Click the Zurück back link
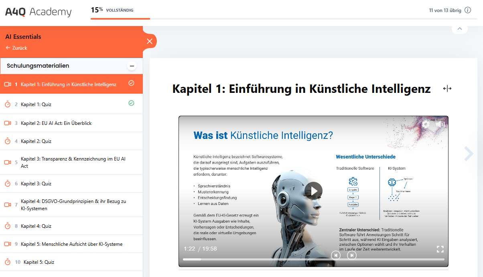This screenshot has height=277, width=483. point(16,48)
